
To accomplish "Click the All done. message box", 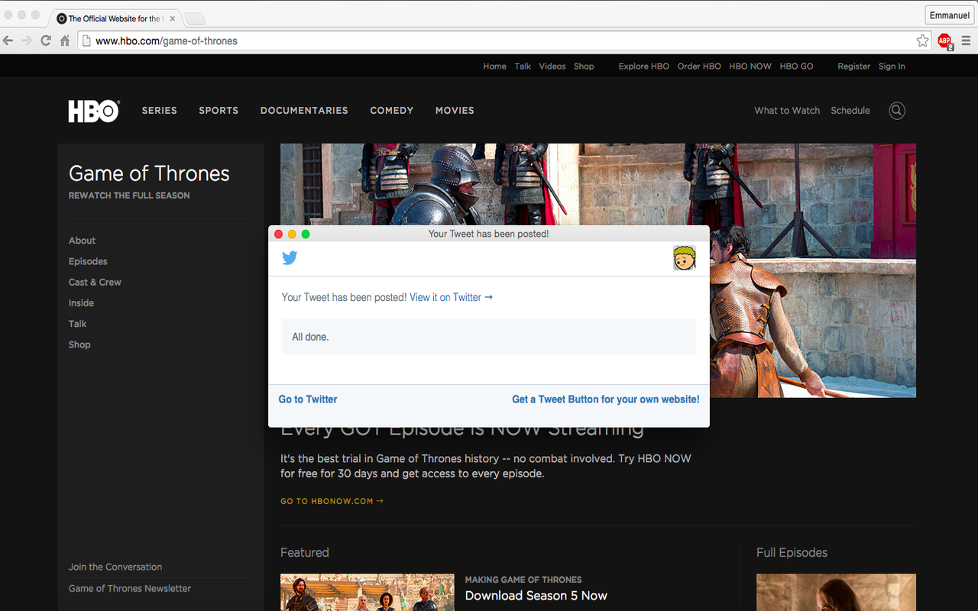I will click(x=489, y=337).
